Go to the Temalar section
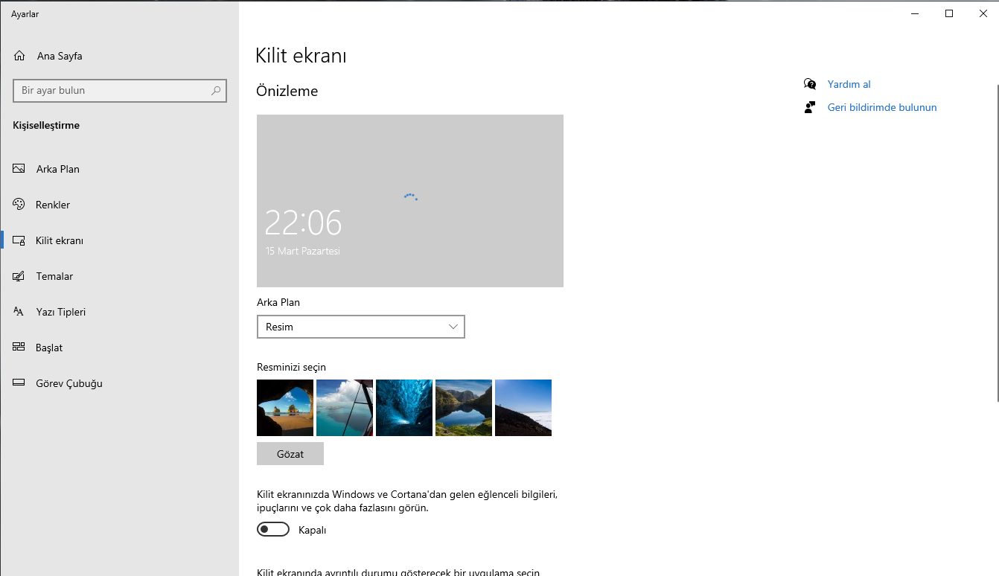The image size is (999, 576). [119, 276]
